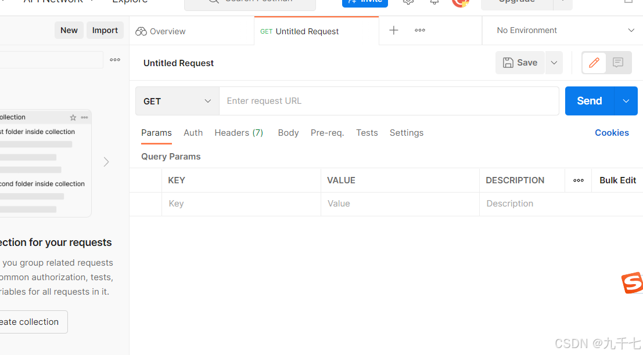Click Bulk Edit for query params
The height and width of the screenshot is (355, 643).
point(617,180)
